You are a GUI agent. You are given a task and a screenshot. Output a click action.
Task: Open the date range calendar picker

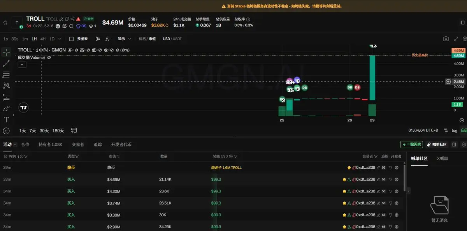point(74,130)
